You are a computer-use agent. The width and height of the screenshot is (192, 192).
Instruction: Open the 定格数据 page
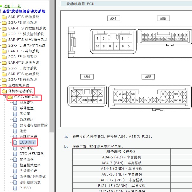coord(27,159)
